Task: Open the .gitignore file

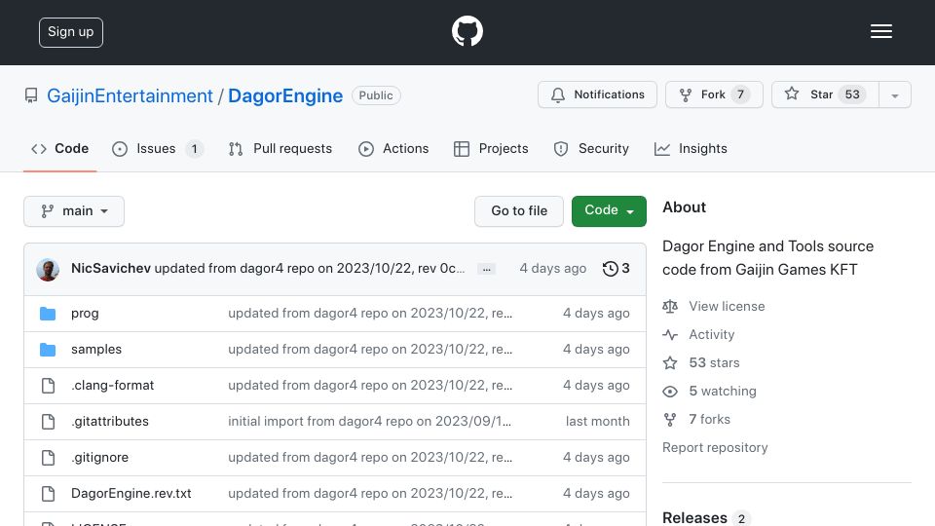Action: pyautogui.click(x=99, y=458)
